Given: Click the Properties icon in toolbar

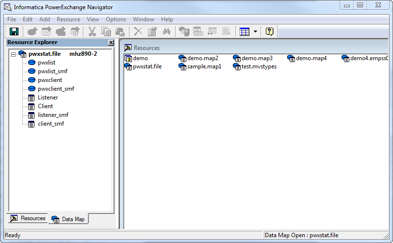Looking at the screenshot, I should [x=152, y=32].
